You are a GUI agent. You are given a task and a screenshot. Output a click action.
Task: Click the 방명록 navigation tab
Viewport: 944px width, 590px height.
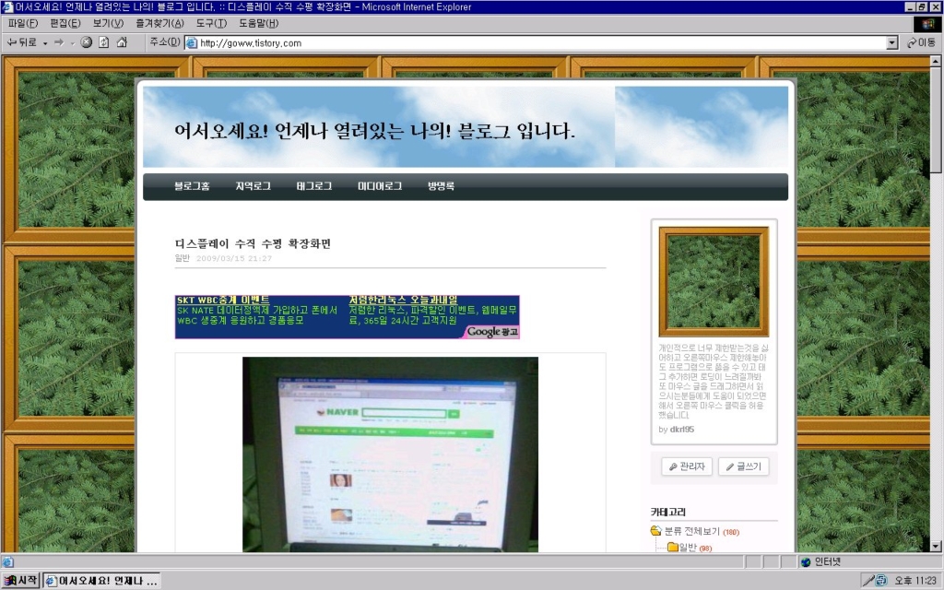click(441, 186)
